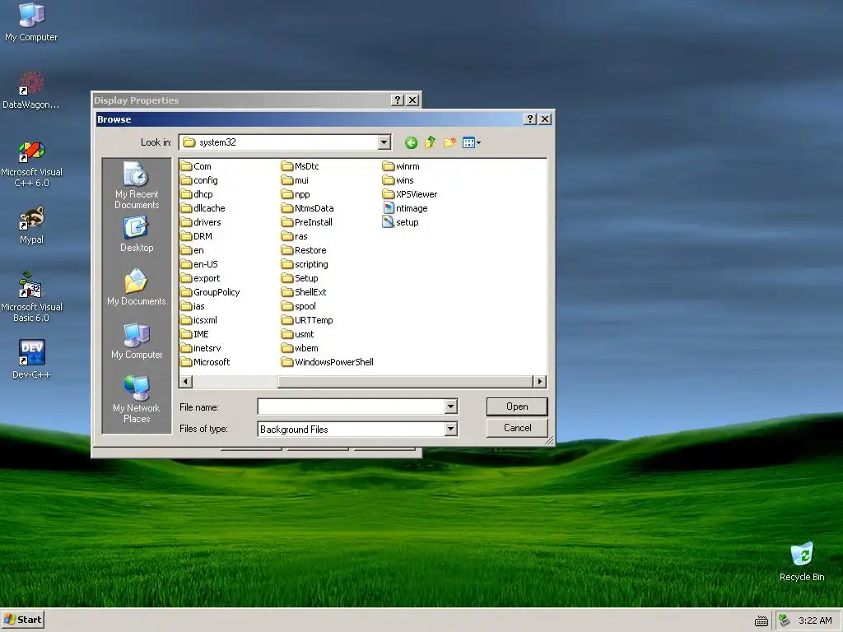Select the ShellExt folder
Screen dimensions: 843x632
304,292
